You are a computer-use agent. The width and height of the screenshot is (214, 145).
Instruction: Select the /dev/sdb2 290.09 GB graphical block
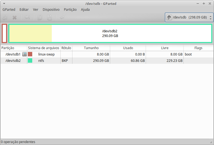(110, 33)
